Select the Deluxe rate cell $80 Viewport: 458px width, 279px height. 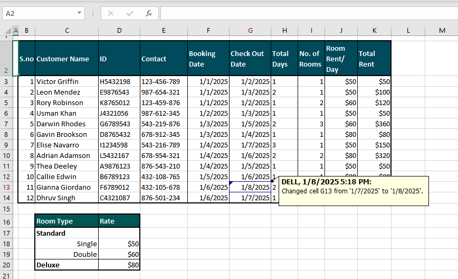point(119,265)
